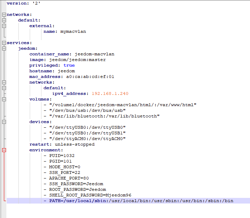Collapse the top-level networks fold marker
This screenshot has height=218, width=250.
[4, 14]
